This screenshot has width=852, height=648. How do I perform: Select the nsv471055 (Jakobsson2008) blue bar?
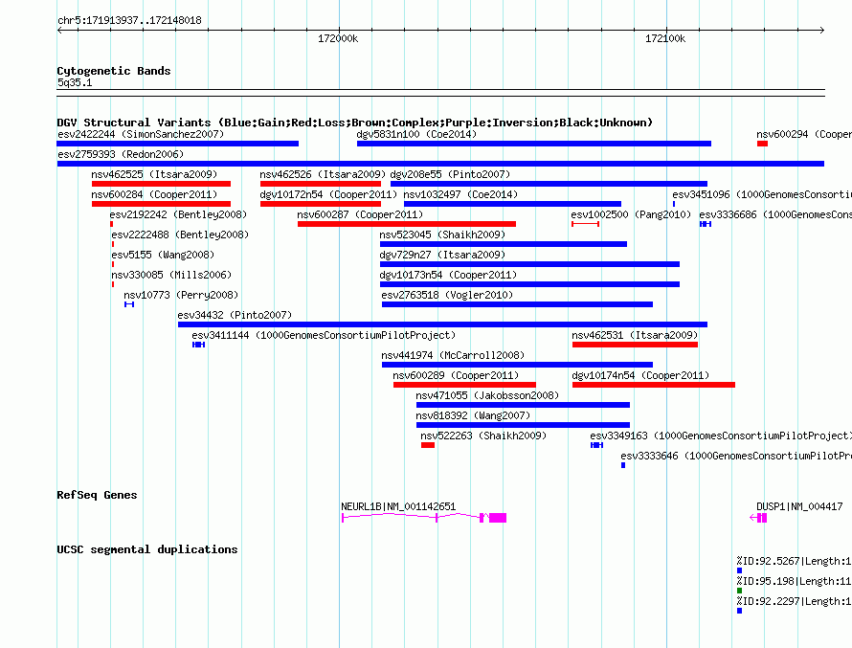click(524, 405)
